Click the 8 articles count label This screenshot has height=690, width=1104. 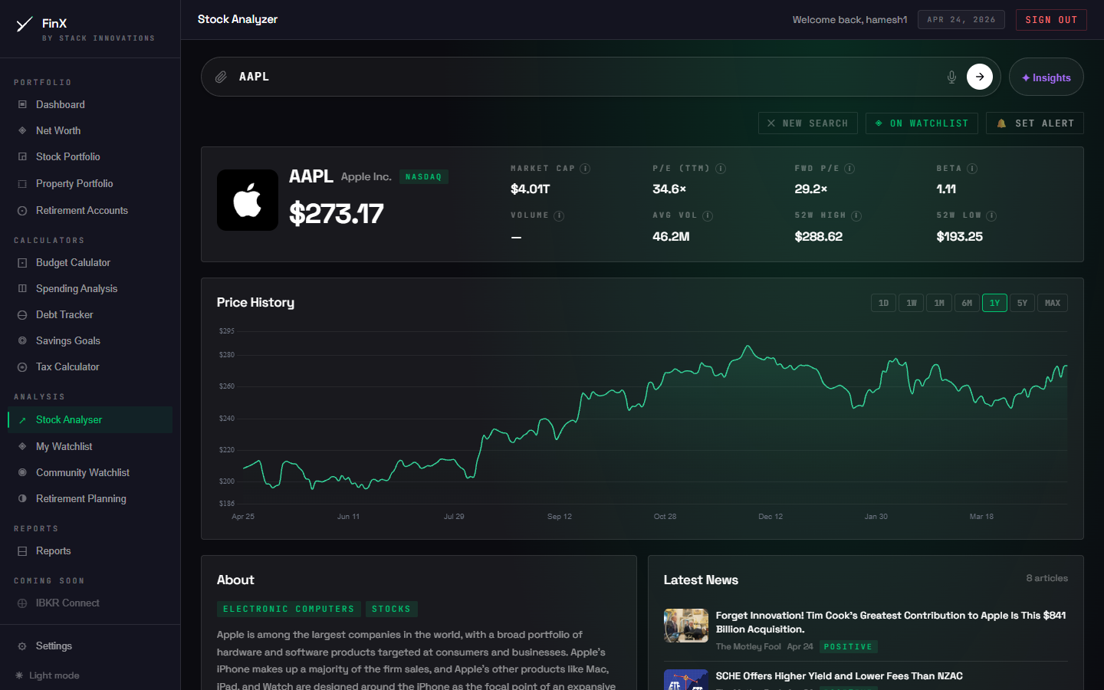point(1047,578)
